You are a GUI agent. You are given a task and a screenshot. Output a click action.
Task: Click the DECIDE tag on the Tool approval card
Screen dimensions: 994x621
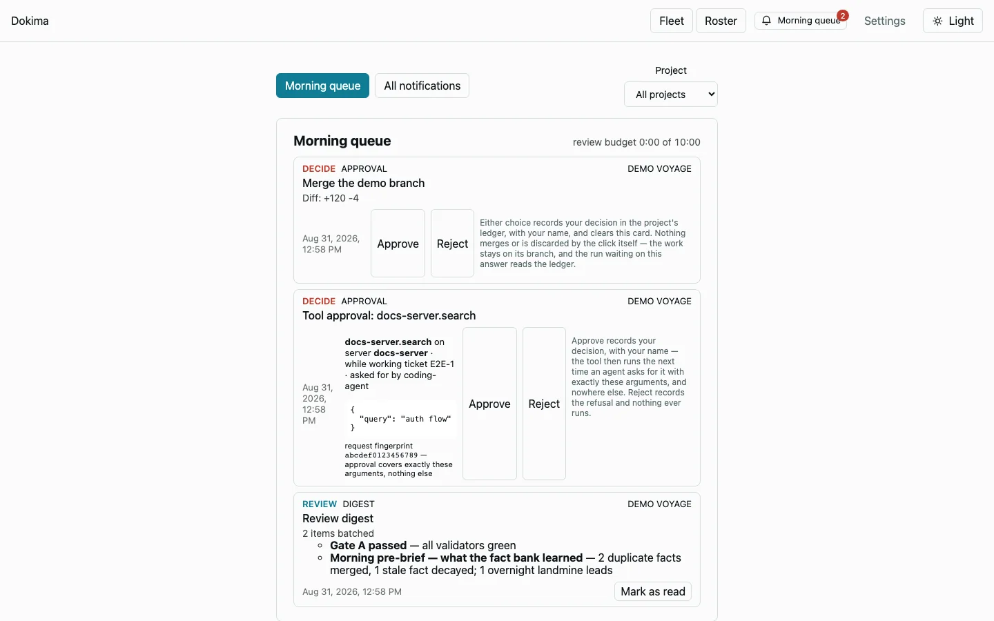point(319,301)
